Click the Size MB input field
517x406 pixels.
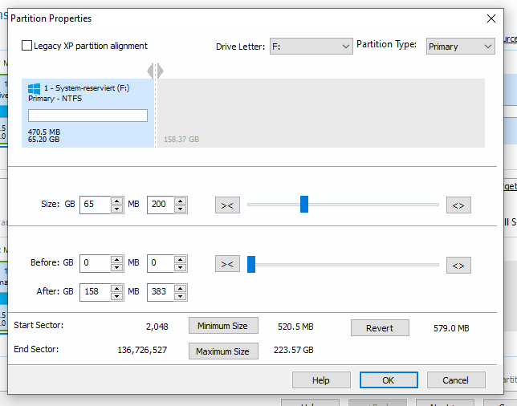point(161,205)
